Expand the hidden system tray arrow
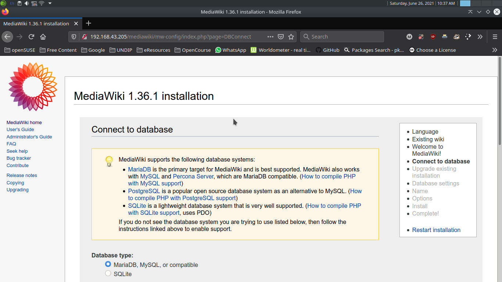This screenshot has width=502, height=282. click(x=50, y=3)
